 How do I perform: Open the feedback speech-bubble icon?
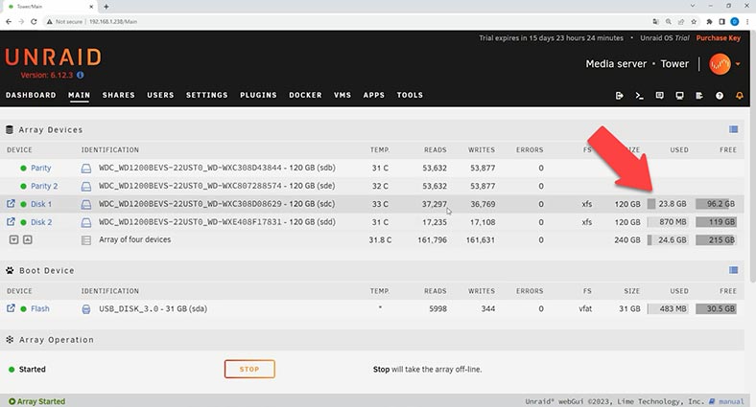pos(659,96)
